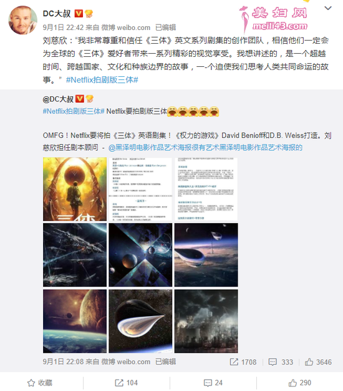Click the comment icon showing 24
This screenshot has width=343, height=391.
point(213,383)
